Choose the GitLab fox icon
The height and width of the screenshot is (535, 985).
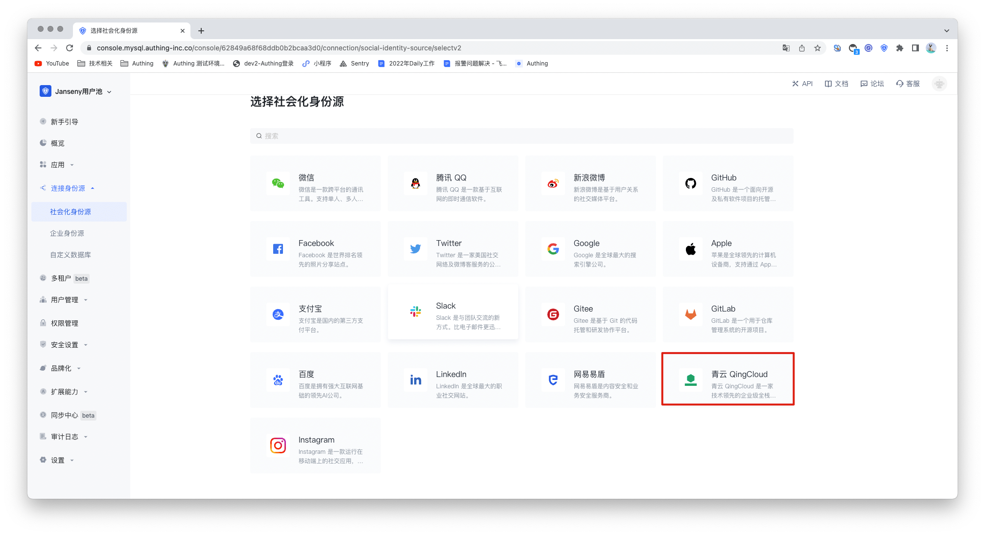pos(690,314)
